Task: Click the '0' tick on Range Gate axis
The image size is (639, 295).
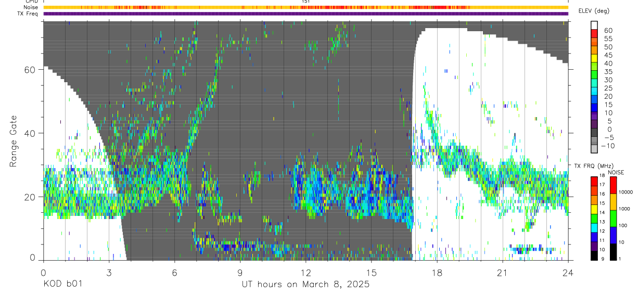Action: pos(32,258)
